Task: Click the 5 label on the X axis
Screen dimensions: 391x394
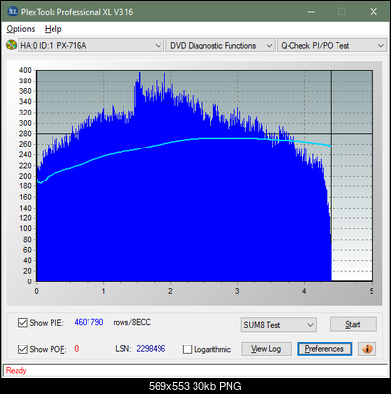Action: click(372, 291)
